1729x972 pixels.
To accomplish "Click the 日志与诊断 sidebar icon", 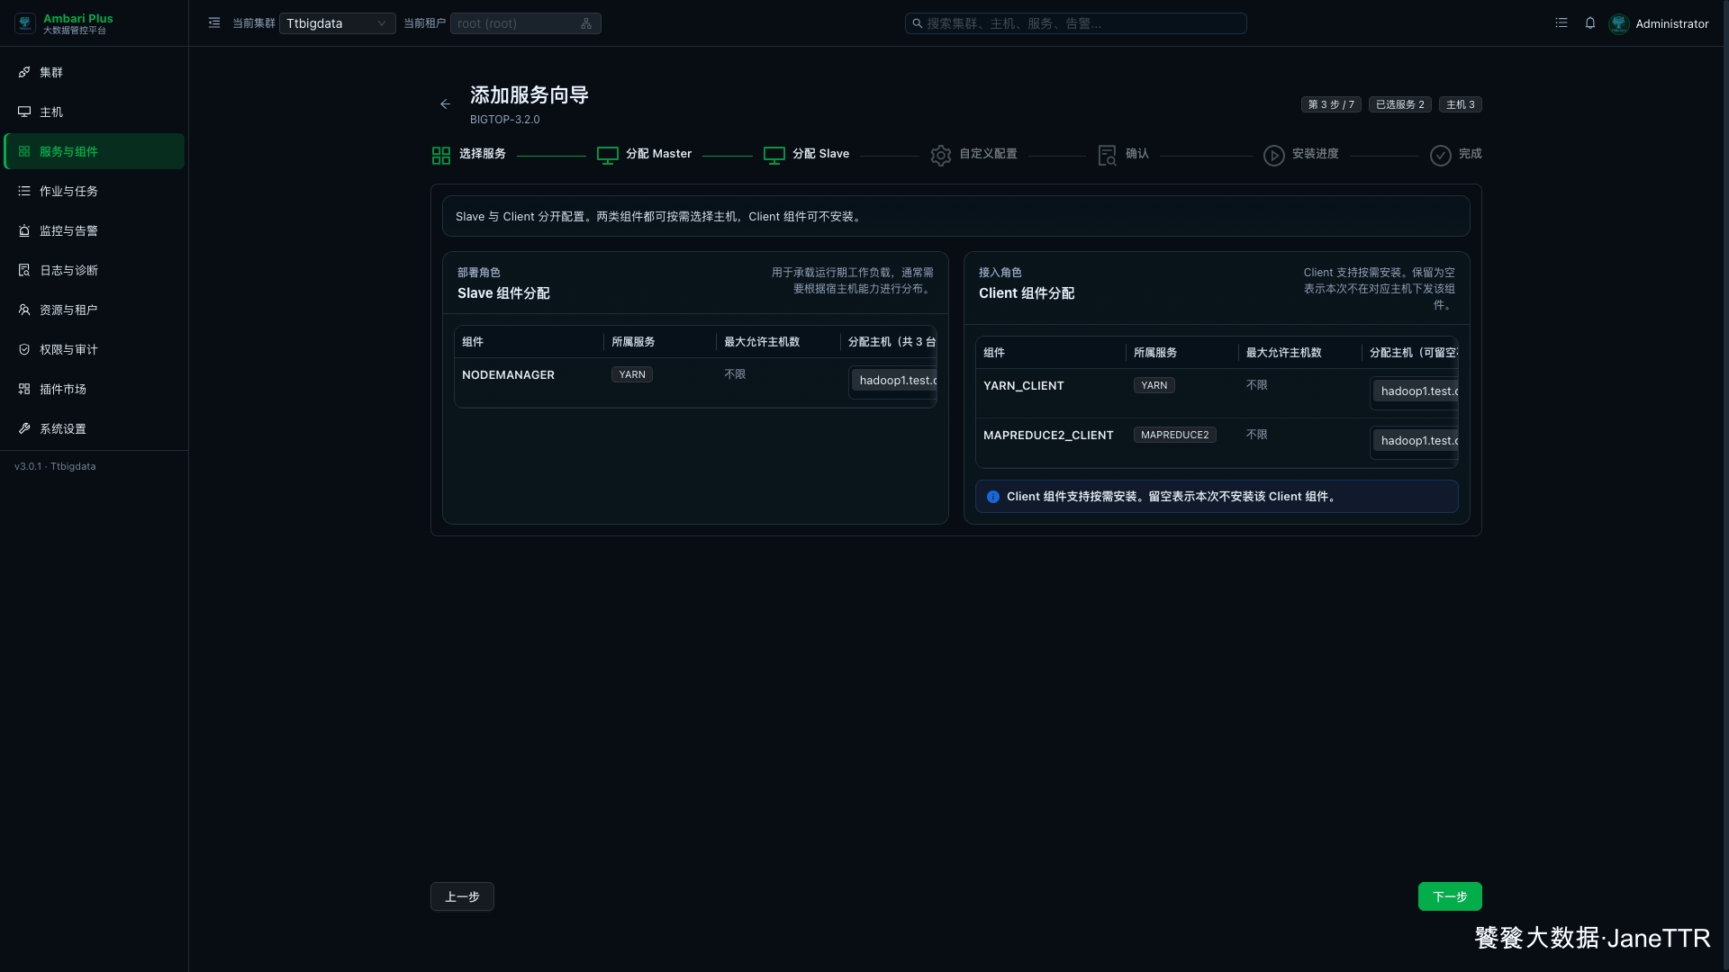I will 24,270.
